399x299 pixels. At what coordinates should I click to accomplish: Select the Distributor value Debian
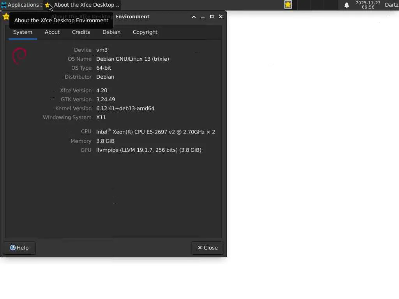click(105, 77)
